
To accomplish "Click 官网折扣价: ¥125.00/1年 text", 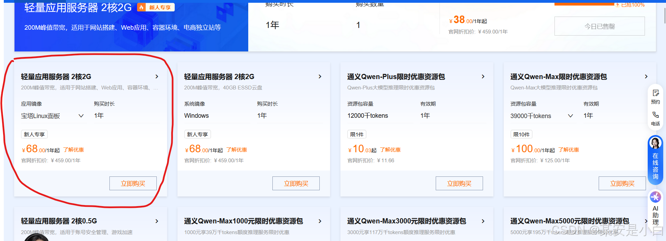I will [540, 161].
